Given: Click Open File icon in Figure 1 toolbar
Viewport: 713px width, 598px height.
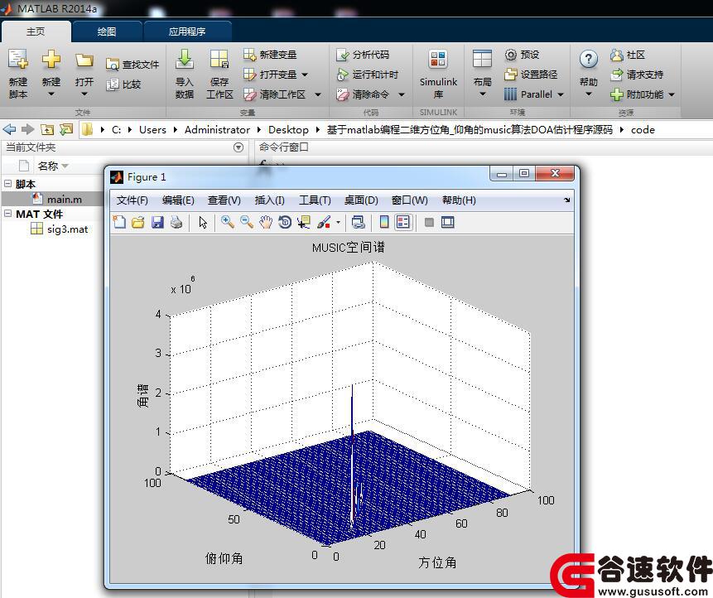Looking at the screenshot, I should point(138,222).
